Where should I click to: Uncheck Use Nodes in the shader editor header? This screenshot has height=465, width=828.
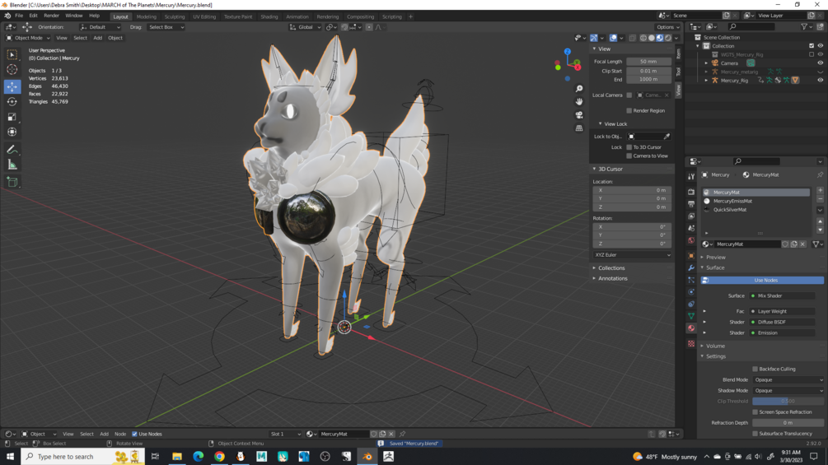[134, 435]
